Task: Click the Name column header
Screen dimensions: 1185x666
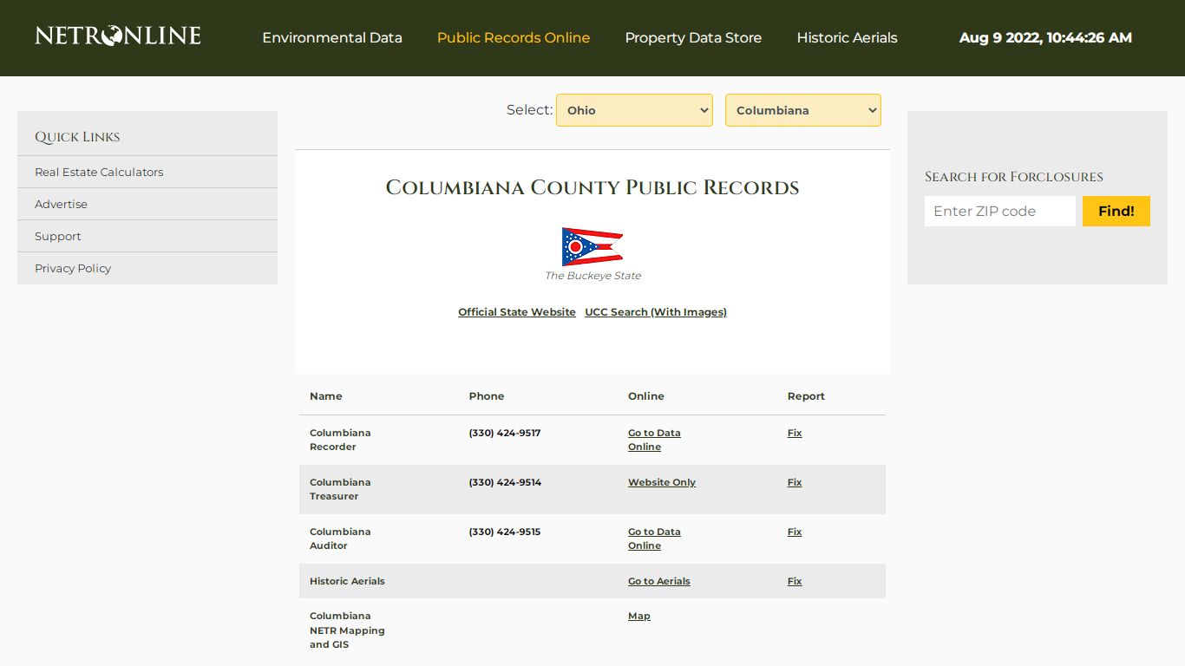Action: coord(326,396)
